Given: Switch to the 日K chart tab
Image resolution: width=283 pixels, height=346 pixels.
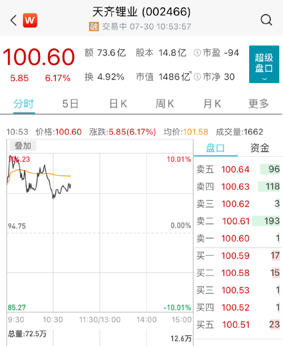Looking at the screenshot, I should click(118, 104).
